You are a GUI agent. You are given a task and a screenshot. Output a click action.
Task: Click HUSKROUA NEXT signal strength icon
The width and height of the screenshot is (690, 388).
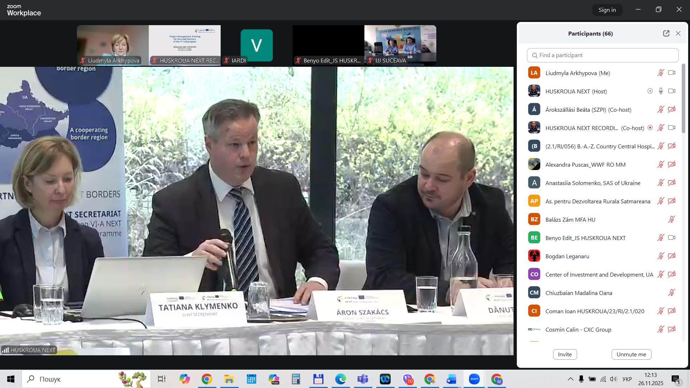pyautogui.click(x=5, y=350)
